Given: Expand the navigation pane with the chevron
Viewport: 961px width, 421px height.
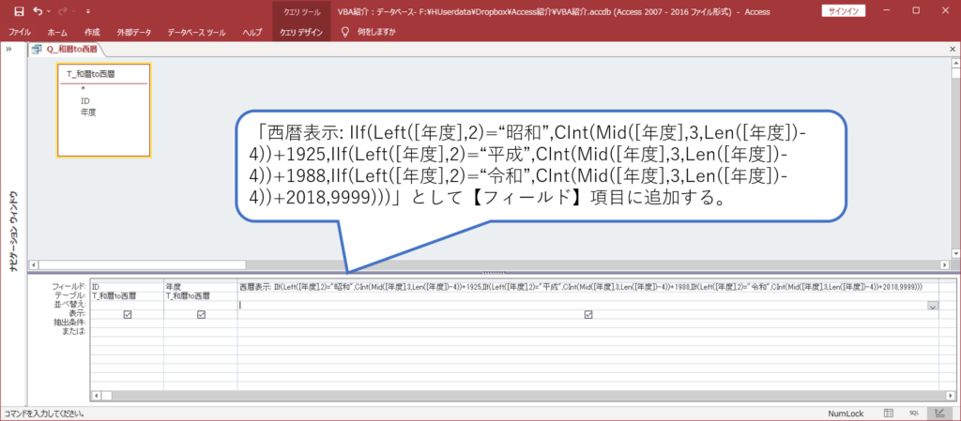Looking at the screenshot, I should 9,50.
